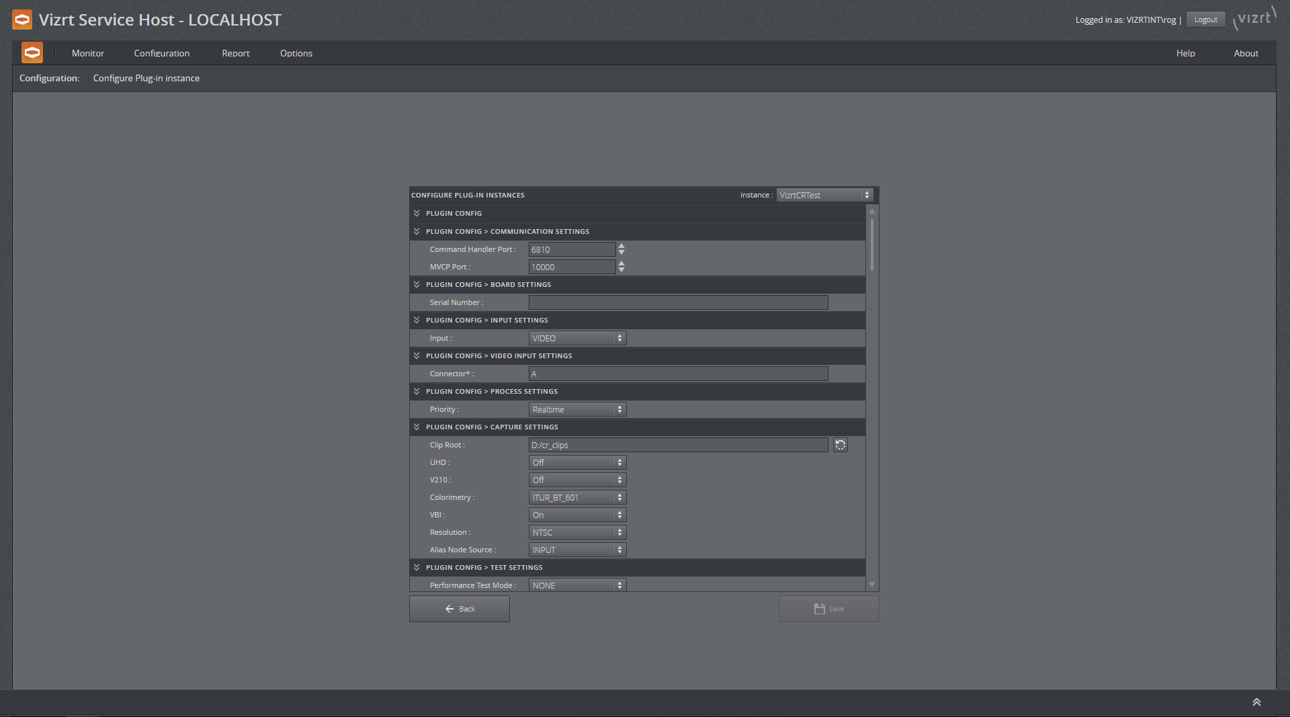Open the Performance Test Mode dropdown
Viewport: 1290px width, 717px height.
(577, 585)
